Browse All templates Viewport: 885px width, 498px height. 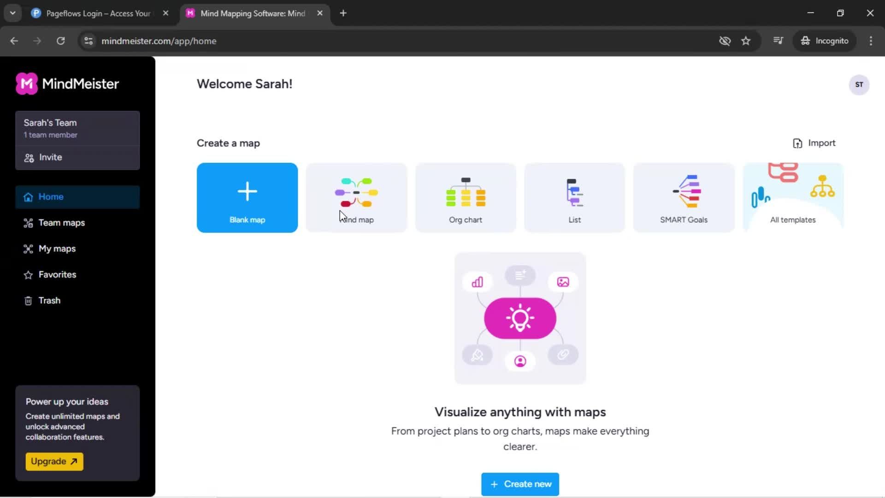(x=793, y=197)
